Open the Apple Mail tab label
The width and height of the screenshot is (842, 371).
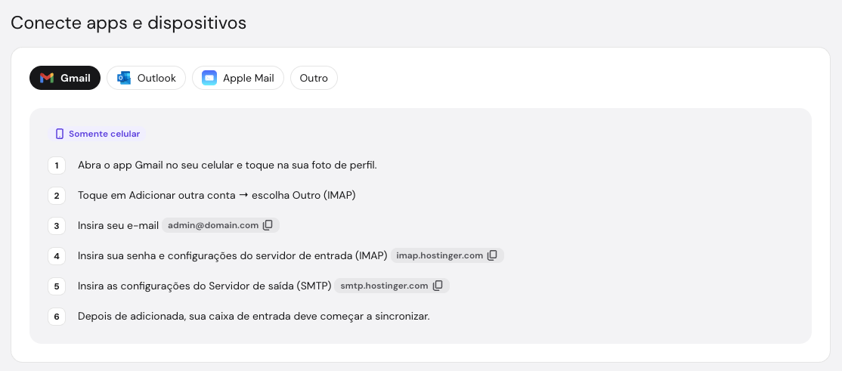tap(249, 79)
